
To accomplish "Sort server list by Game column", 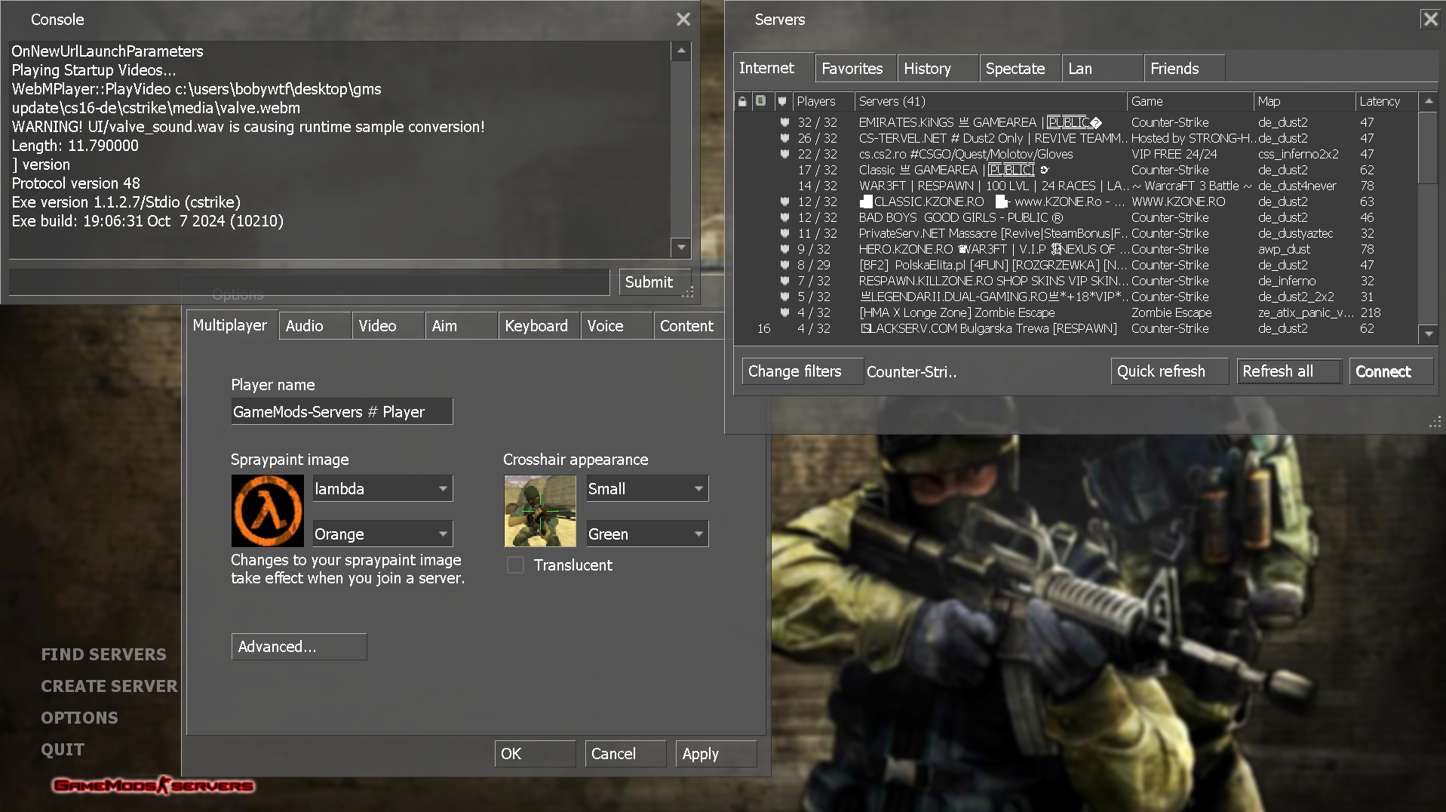I will pyautogui.click(x=1190, y=101).
